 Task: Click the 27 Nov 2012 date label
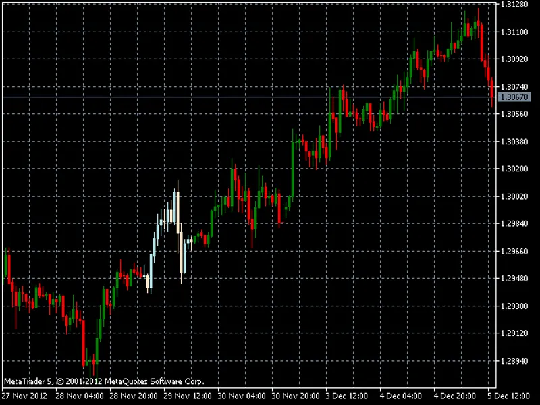pos(24,396)
